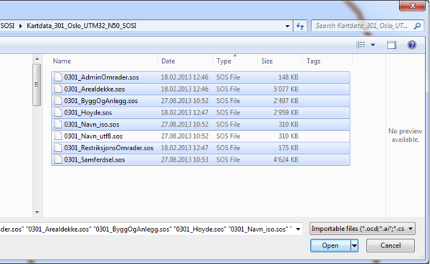
Task: Click the 148 KB size value
Action: [288, 77]
